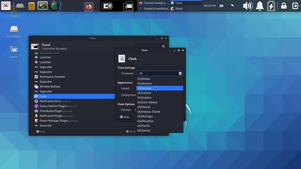This screenshot has width=301, height=169.
Task: Choose US/Aleutian from timezone suggestions
Action: [160, 84]
